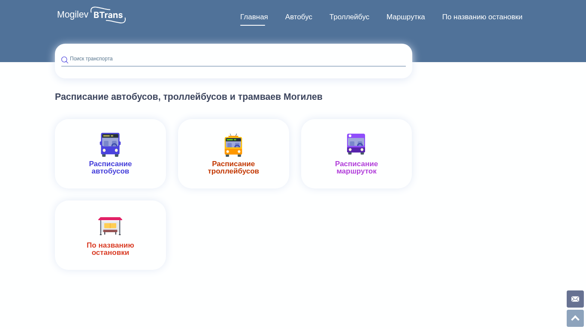Open the Расписание троллейбусов link
This screenshot has height=329, width=586.
click(233, 167)
